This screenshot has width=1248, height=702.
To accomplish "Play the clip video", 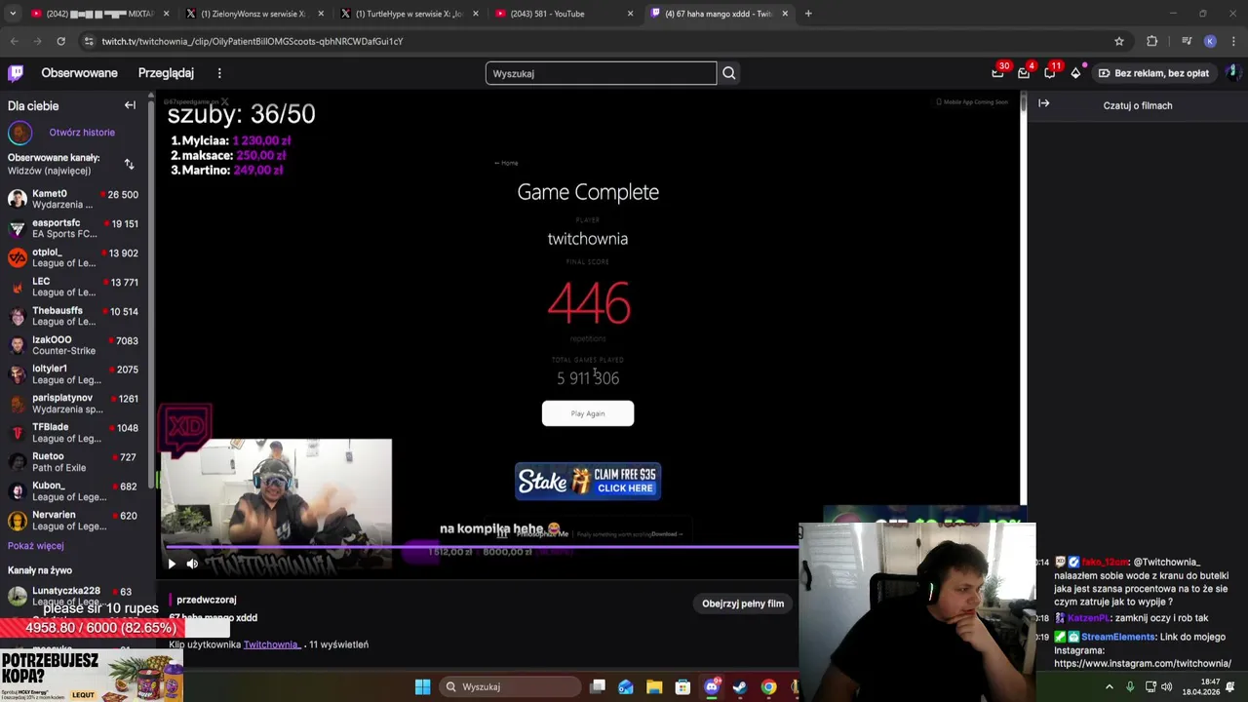I will click(172, 564).
